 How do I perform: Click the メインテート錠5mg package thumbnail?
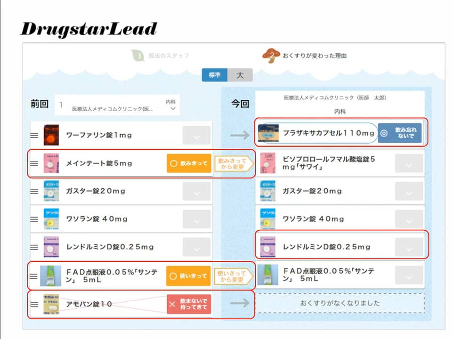(x=51, y=163)
